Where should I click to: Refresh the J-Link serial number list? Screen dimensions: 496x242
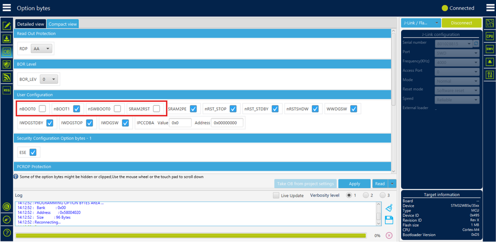tap(476, 44)
